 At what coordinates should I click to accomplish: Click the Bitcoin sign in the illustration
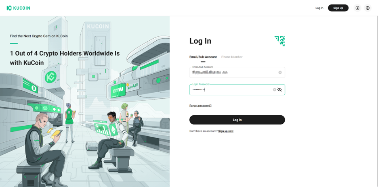34,89
